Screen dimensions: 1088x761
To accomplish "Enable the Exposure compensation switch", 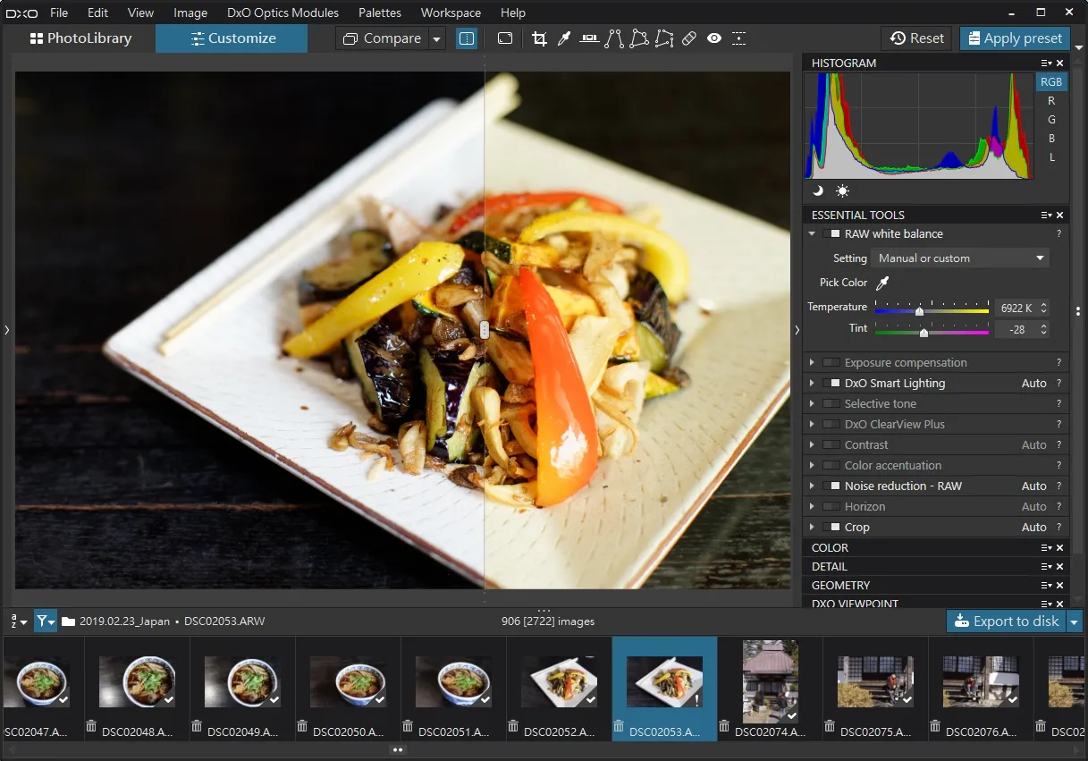I will (x=831, y=363).
